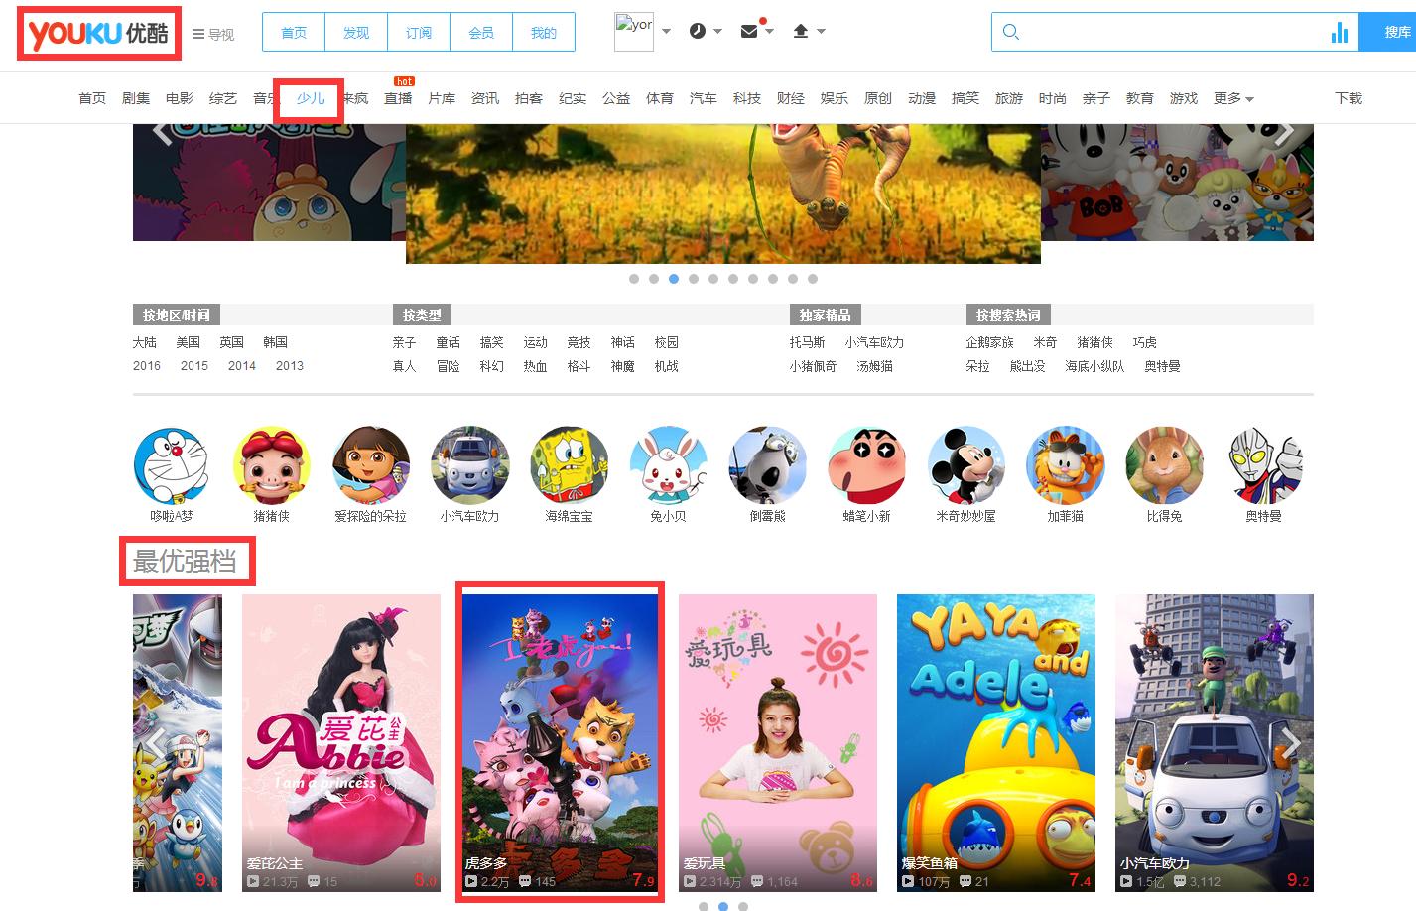Select the 爱探险的朵拉 character icon
Screen dimensions: 1416x911
370,465
